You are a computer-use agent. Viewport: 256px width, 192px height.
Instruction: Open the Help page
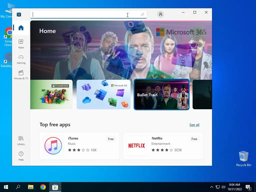pos(21,156)
